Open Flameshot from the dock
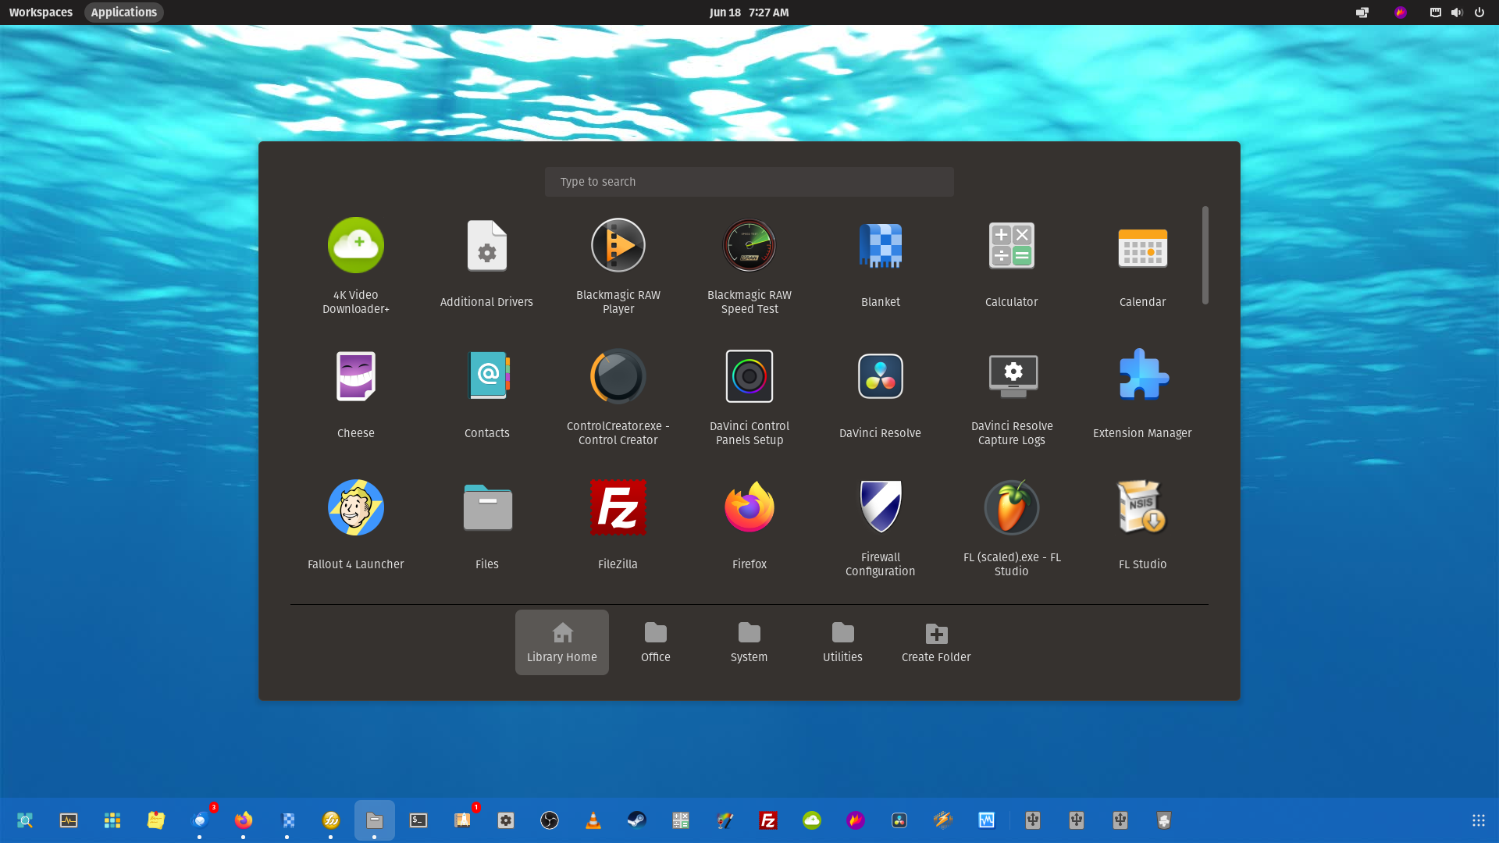Viewport: 1499px width, 843px height. coord(856,820)
